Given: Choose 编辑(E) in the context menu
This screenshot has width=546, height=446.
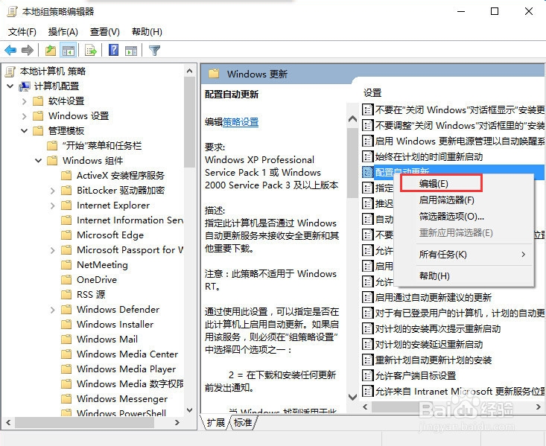Looking at the screenshot, I should pos(464,183).
